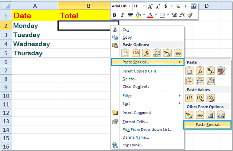Viewport: 233px width, 151px height.
Task: Select Keep Source Column Widths paste icon
Action: pyautogui.click(x=200, y=81)
